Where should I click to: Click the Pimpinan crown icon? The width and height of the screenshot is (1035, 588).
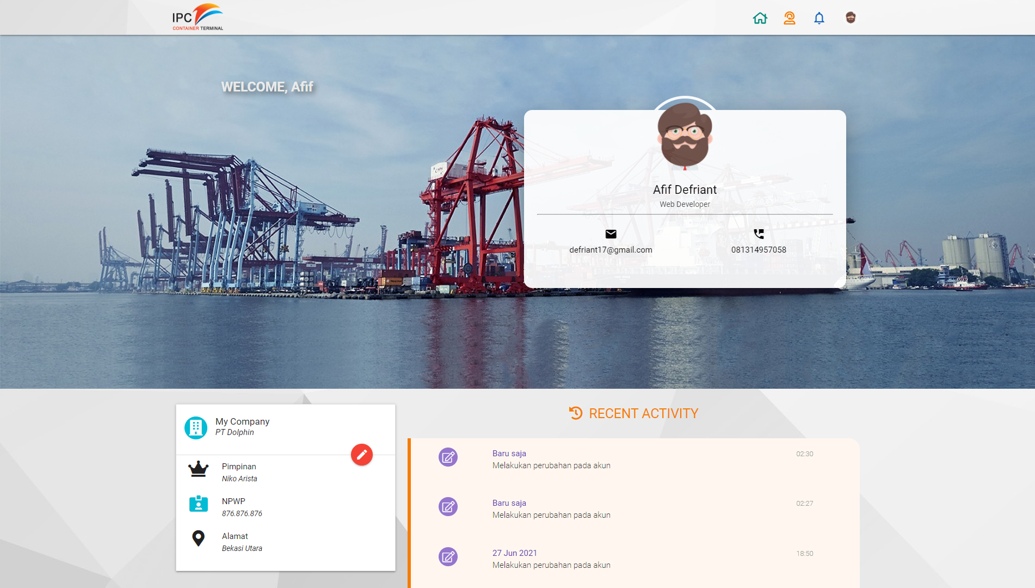pyautogui.click(x=198, y=469)
